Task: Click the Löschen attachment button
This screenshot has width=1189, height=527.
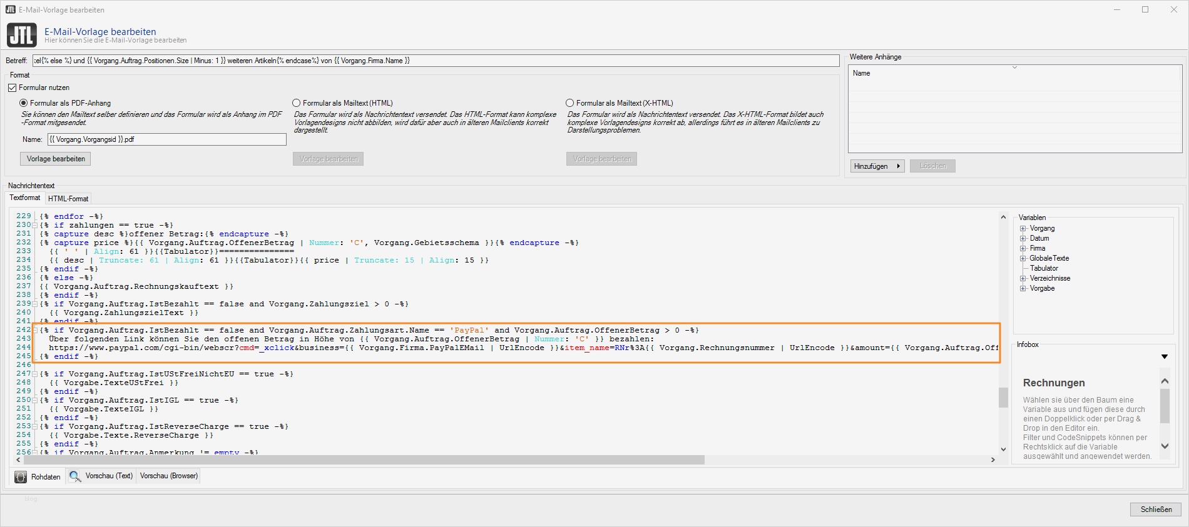Action: pyautogui.click(x=933, y=166)
